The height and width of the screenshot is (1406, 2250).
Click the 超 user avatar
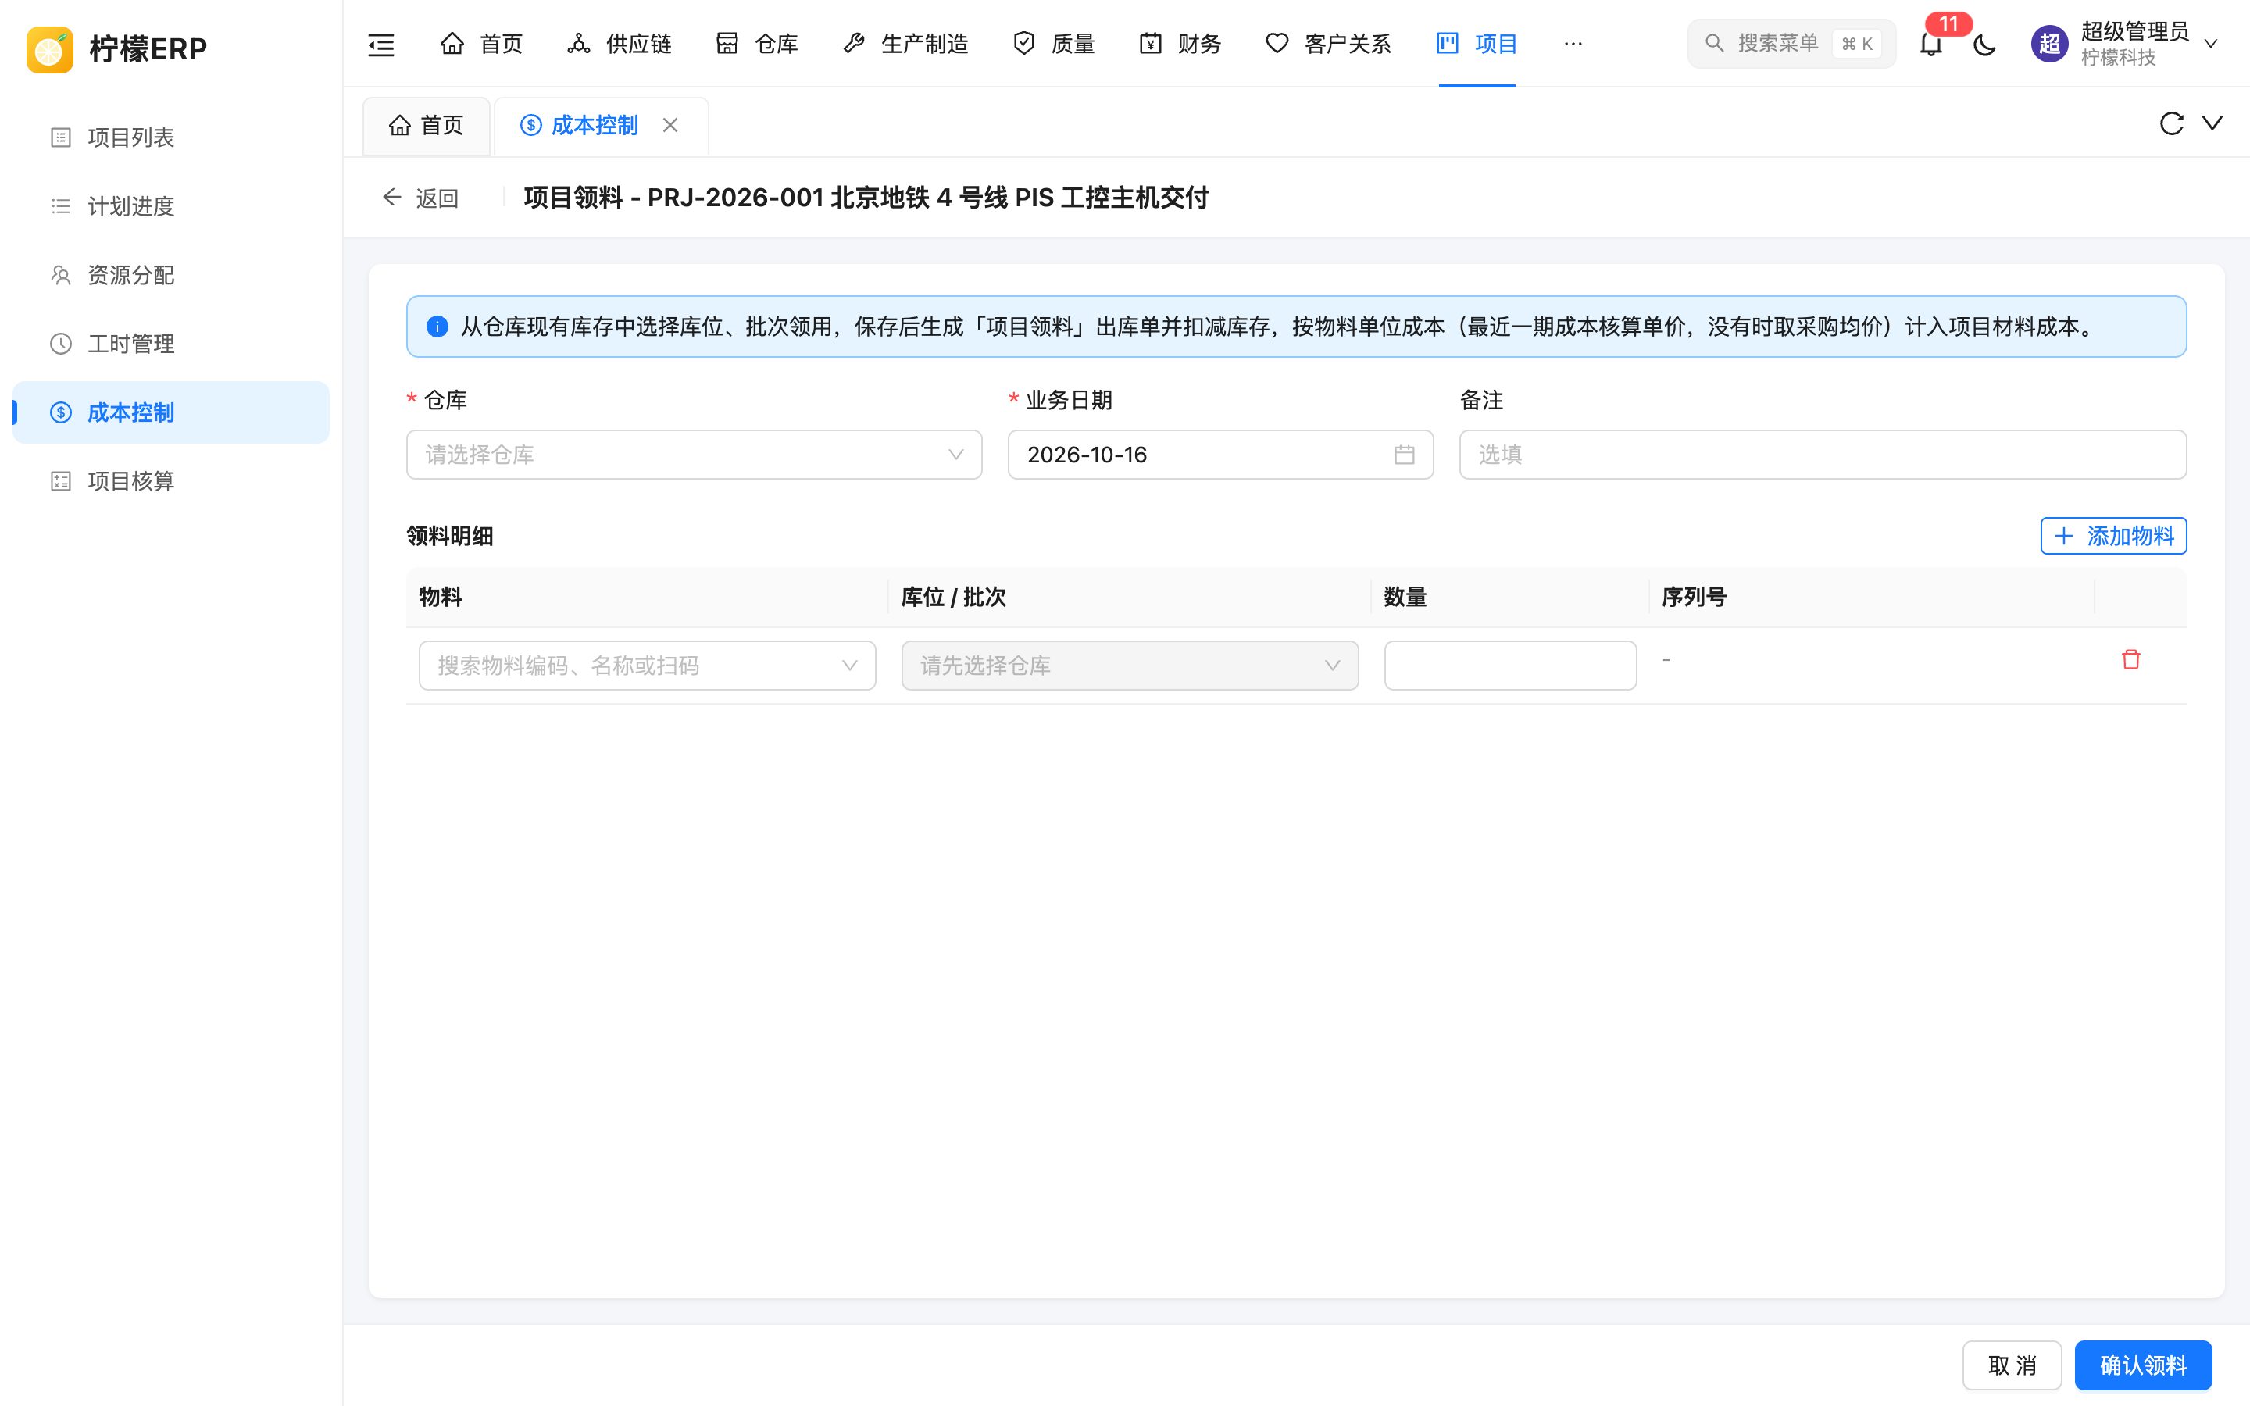click(2049, 44)
